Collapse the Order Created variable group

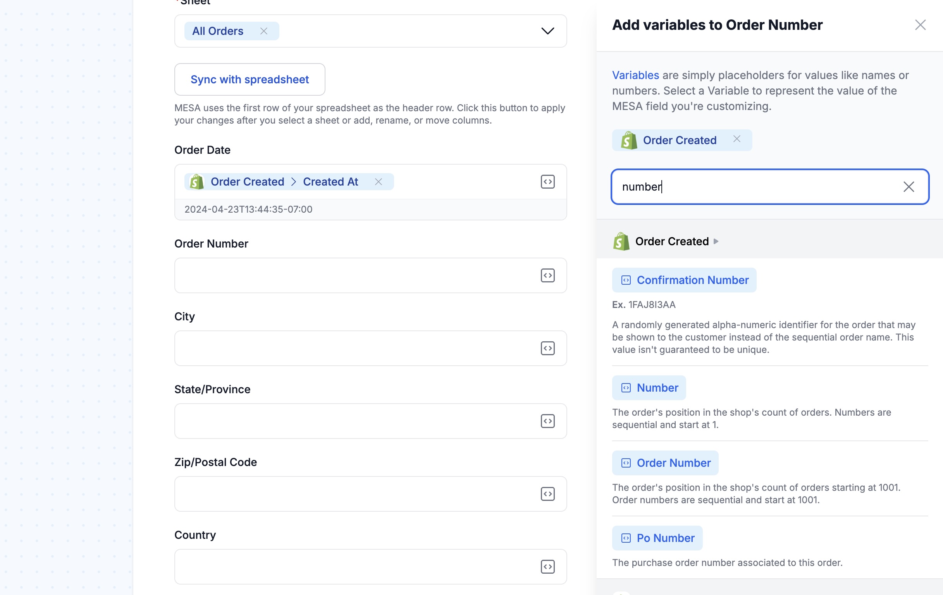tap(716, 241)
